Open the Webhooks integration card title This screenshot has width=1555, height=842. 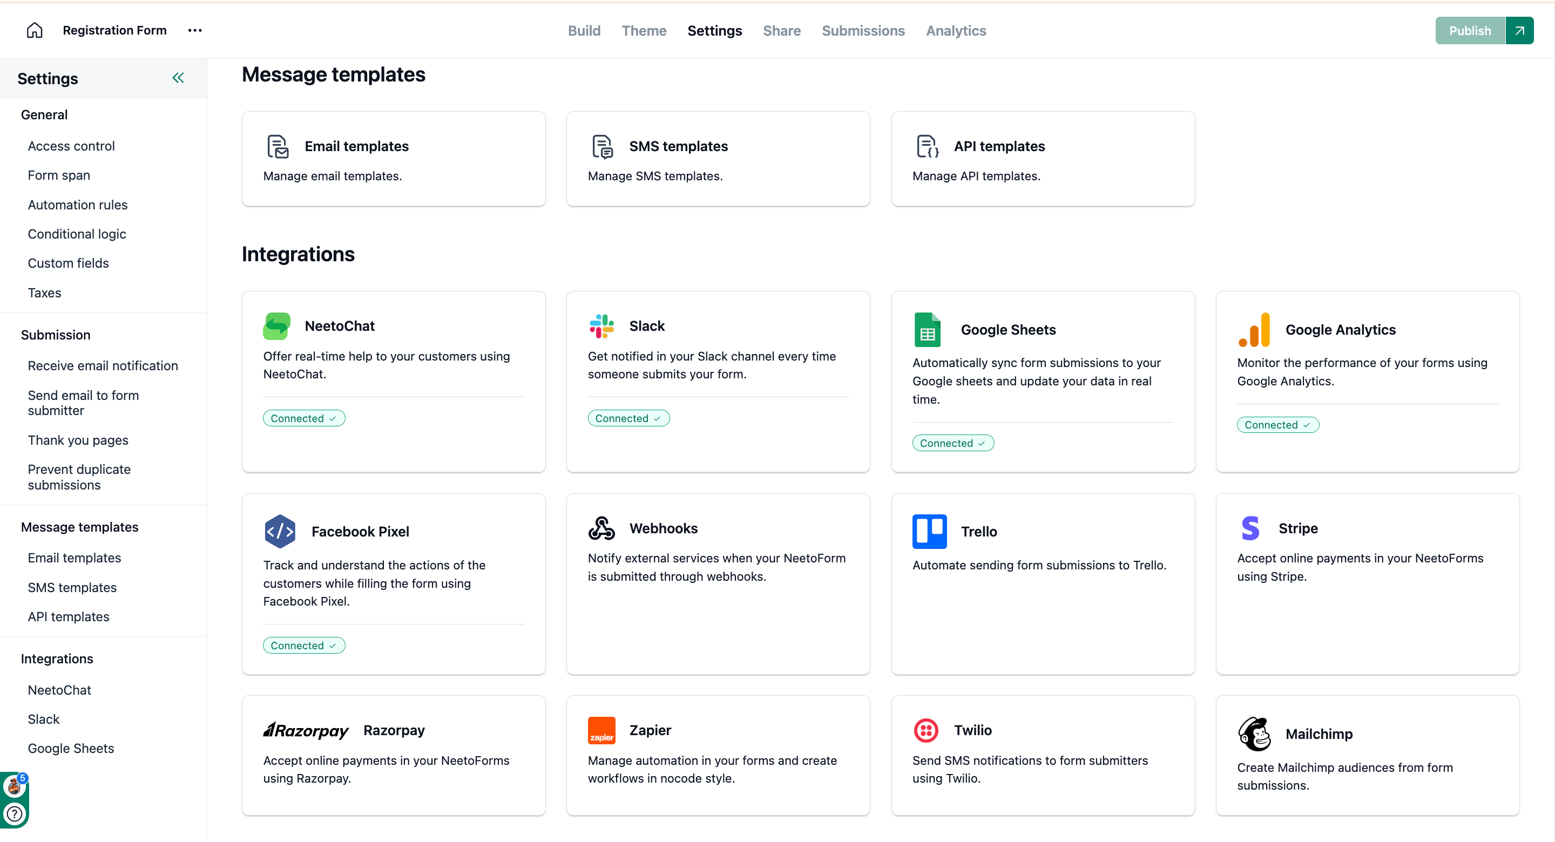click(x=664, y=528)
